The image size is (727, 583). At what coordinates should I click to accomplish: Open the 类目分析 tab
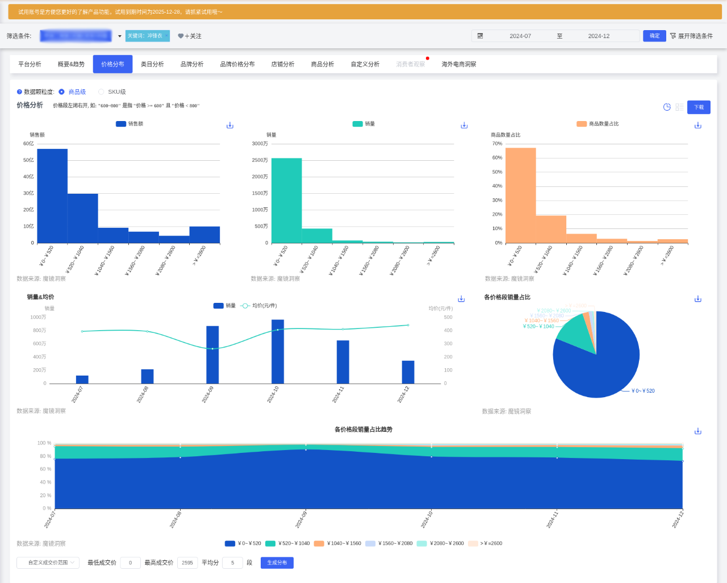152,64
